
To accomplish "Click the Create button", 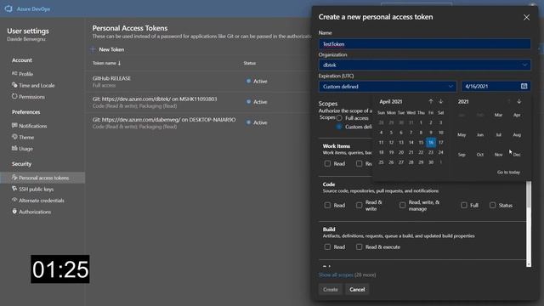I will [x=331, y=289].
